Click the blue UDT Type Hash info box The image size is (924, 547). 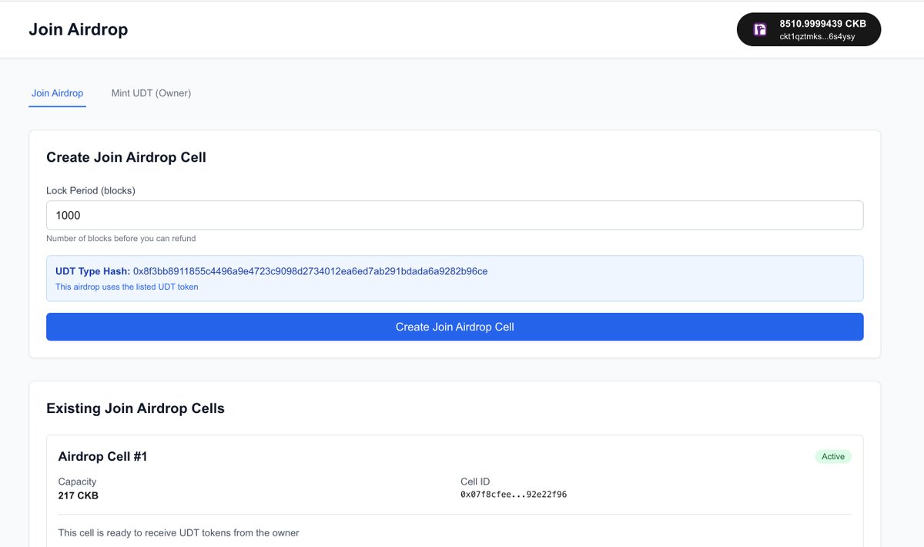point(454,276)
